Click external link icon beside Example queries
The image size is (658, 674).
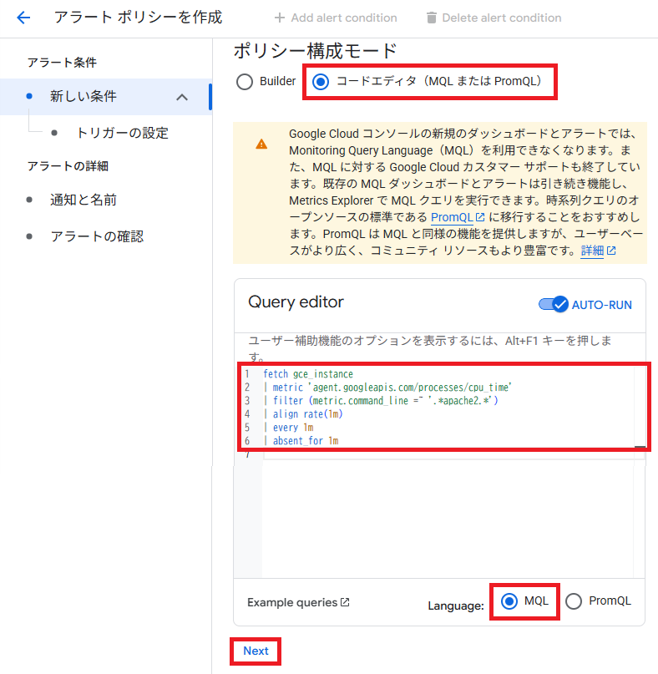(346, 602)
